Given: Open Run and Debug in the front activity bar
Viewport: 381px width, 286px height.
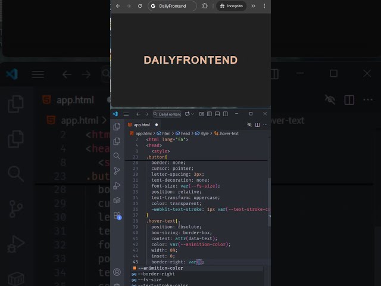Looking at the screenshot, I should [x=117, y=185].
